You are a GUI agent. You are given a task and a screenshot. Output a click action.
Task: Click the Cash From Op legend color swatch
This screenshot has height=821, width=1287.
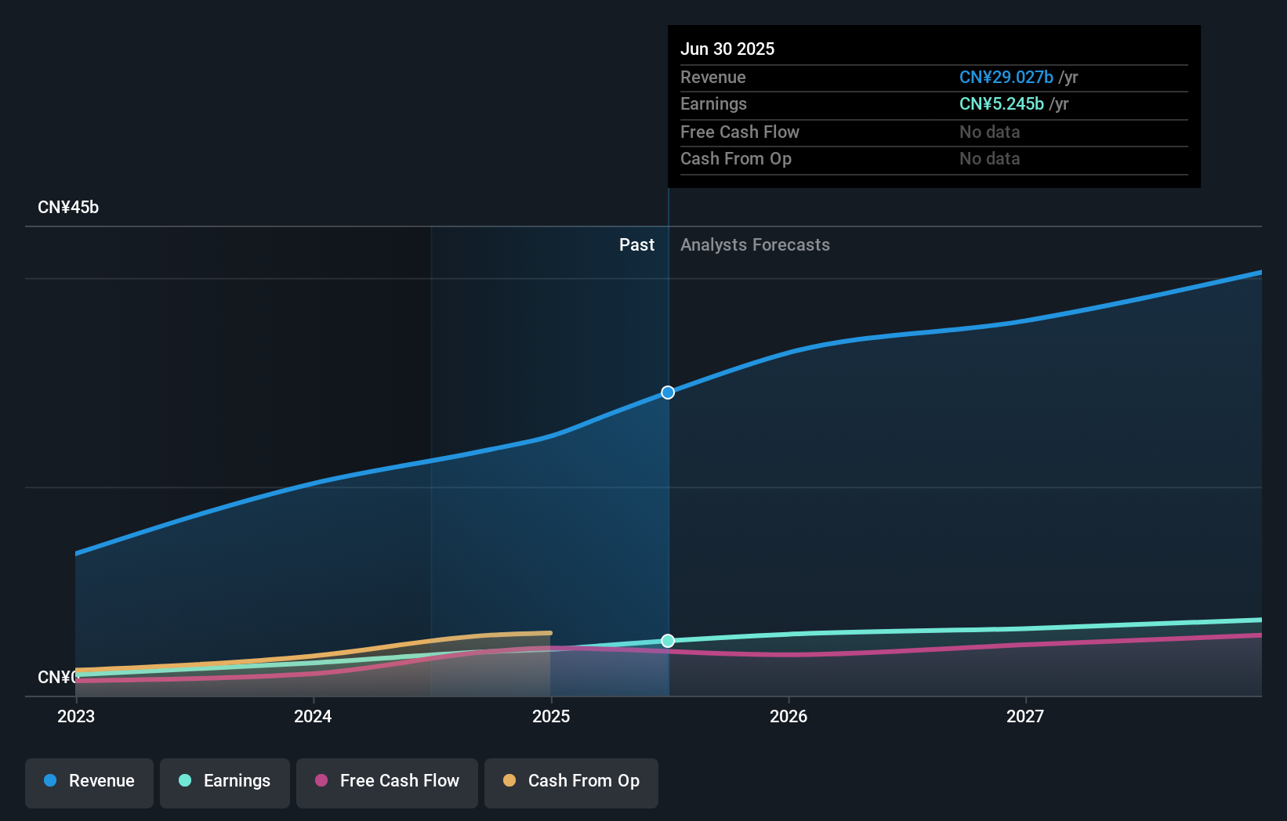[509, 781]
